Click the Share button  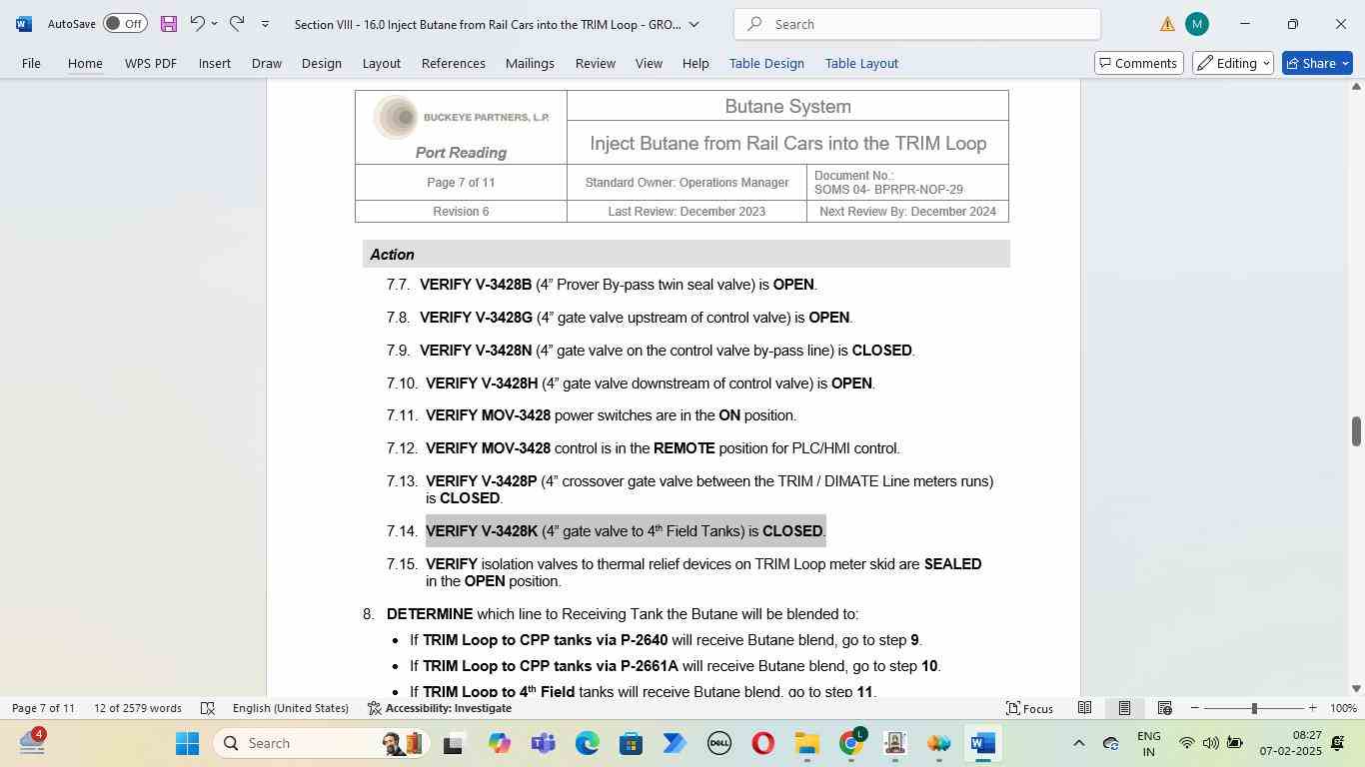click(1317, 63)
